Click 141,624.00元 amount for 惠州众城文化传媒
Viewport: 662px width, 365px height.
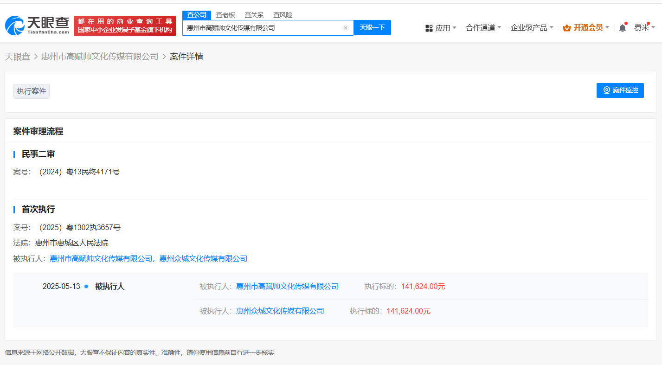coord(408,311)
